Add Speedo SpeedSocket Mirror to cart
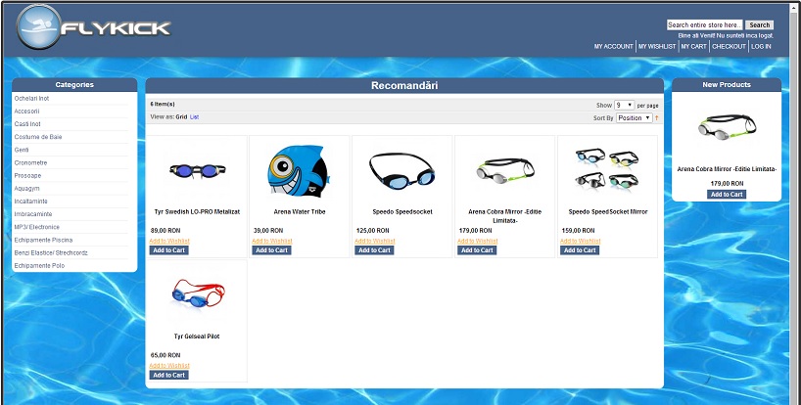Image resolution: width=801 pixels, height=405 pixels. coord(580,250)
